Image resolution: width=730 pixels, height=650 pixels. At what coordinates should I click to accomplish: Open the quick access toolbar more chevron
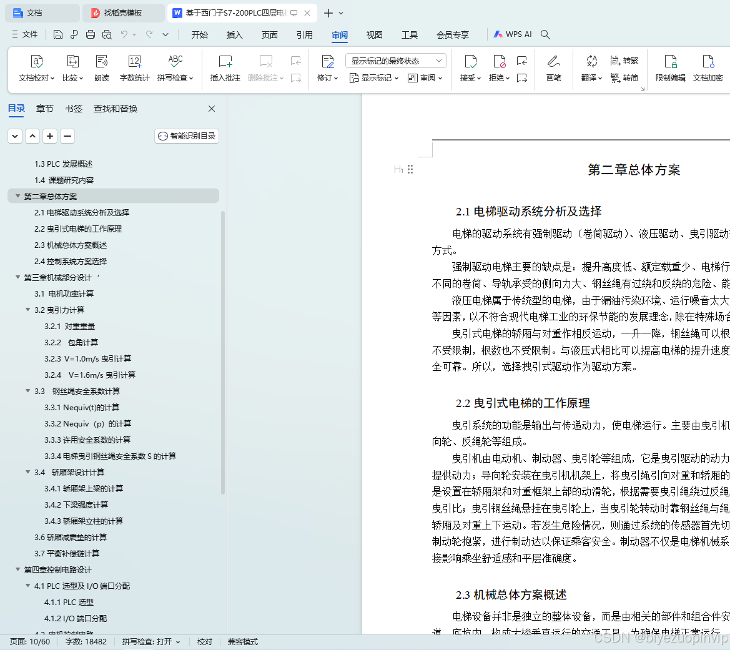[x=165, y=34]
